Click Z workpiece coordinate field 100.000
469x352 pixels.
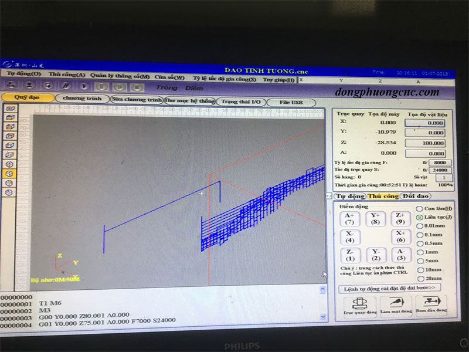(425, 143)
